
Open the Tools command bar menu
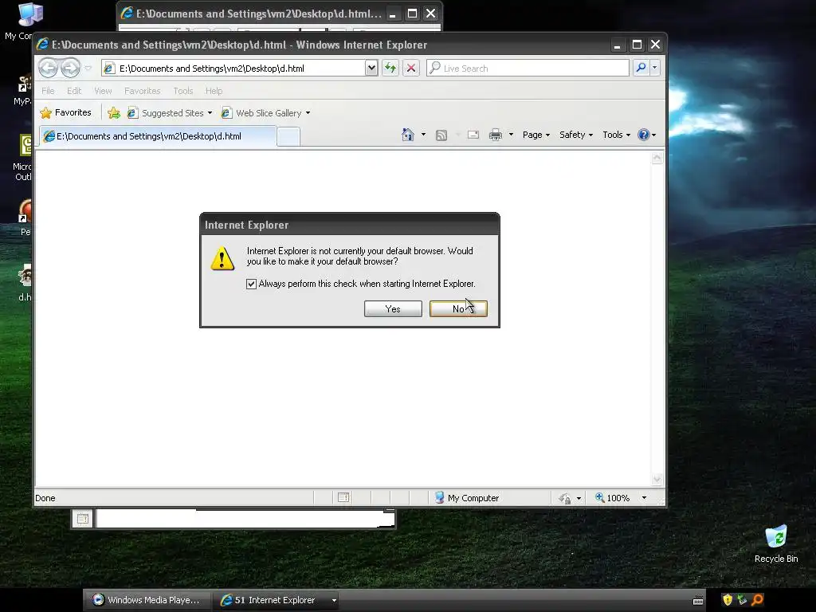[616, 135]
